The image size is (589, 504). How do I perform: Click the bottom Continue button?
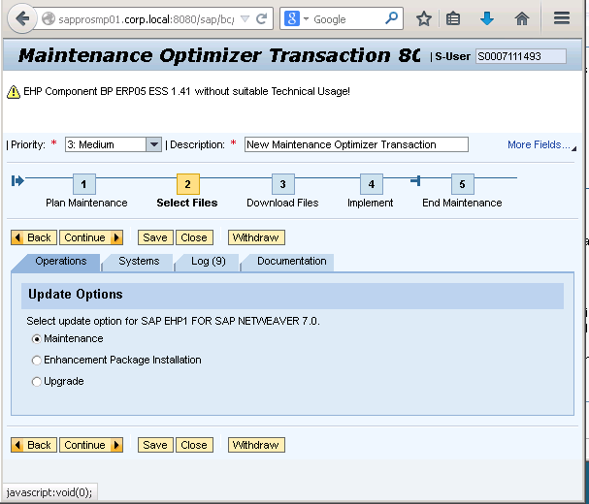[91, 445]
